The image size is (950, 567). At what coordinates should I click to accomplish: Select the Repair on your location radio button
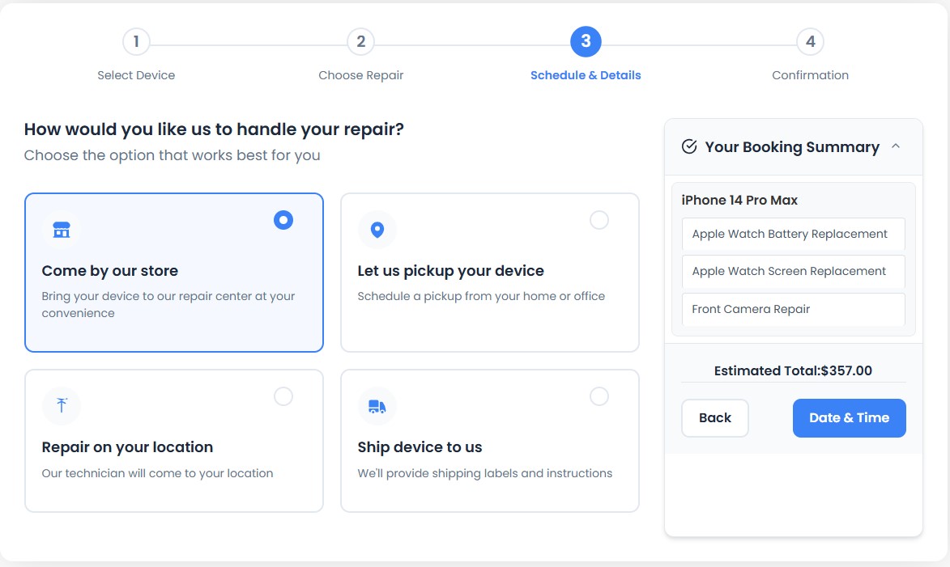click(283, 396)
